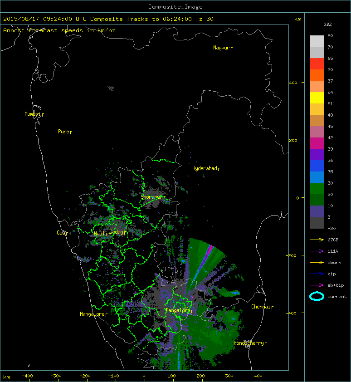Click the -300 tick on bottom axis

(56, 376)
